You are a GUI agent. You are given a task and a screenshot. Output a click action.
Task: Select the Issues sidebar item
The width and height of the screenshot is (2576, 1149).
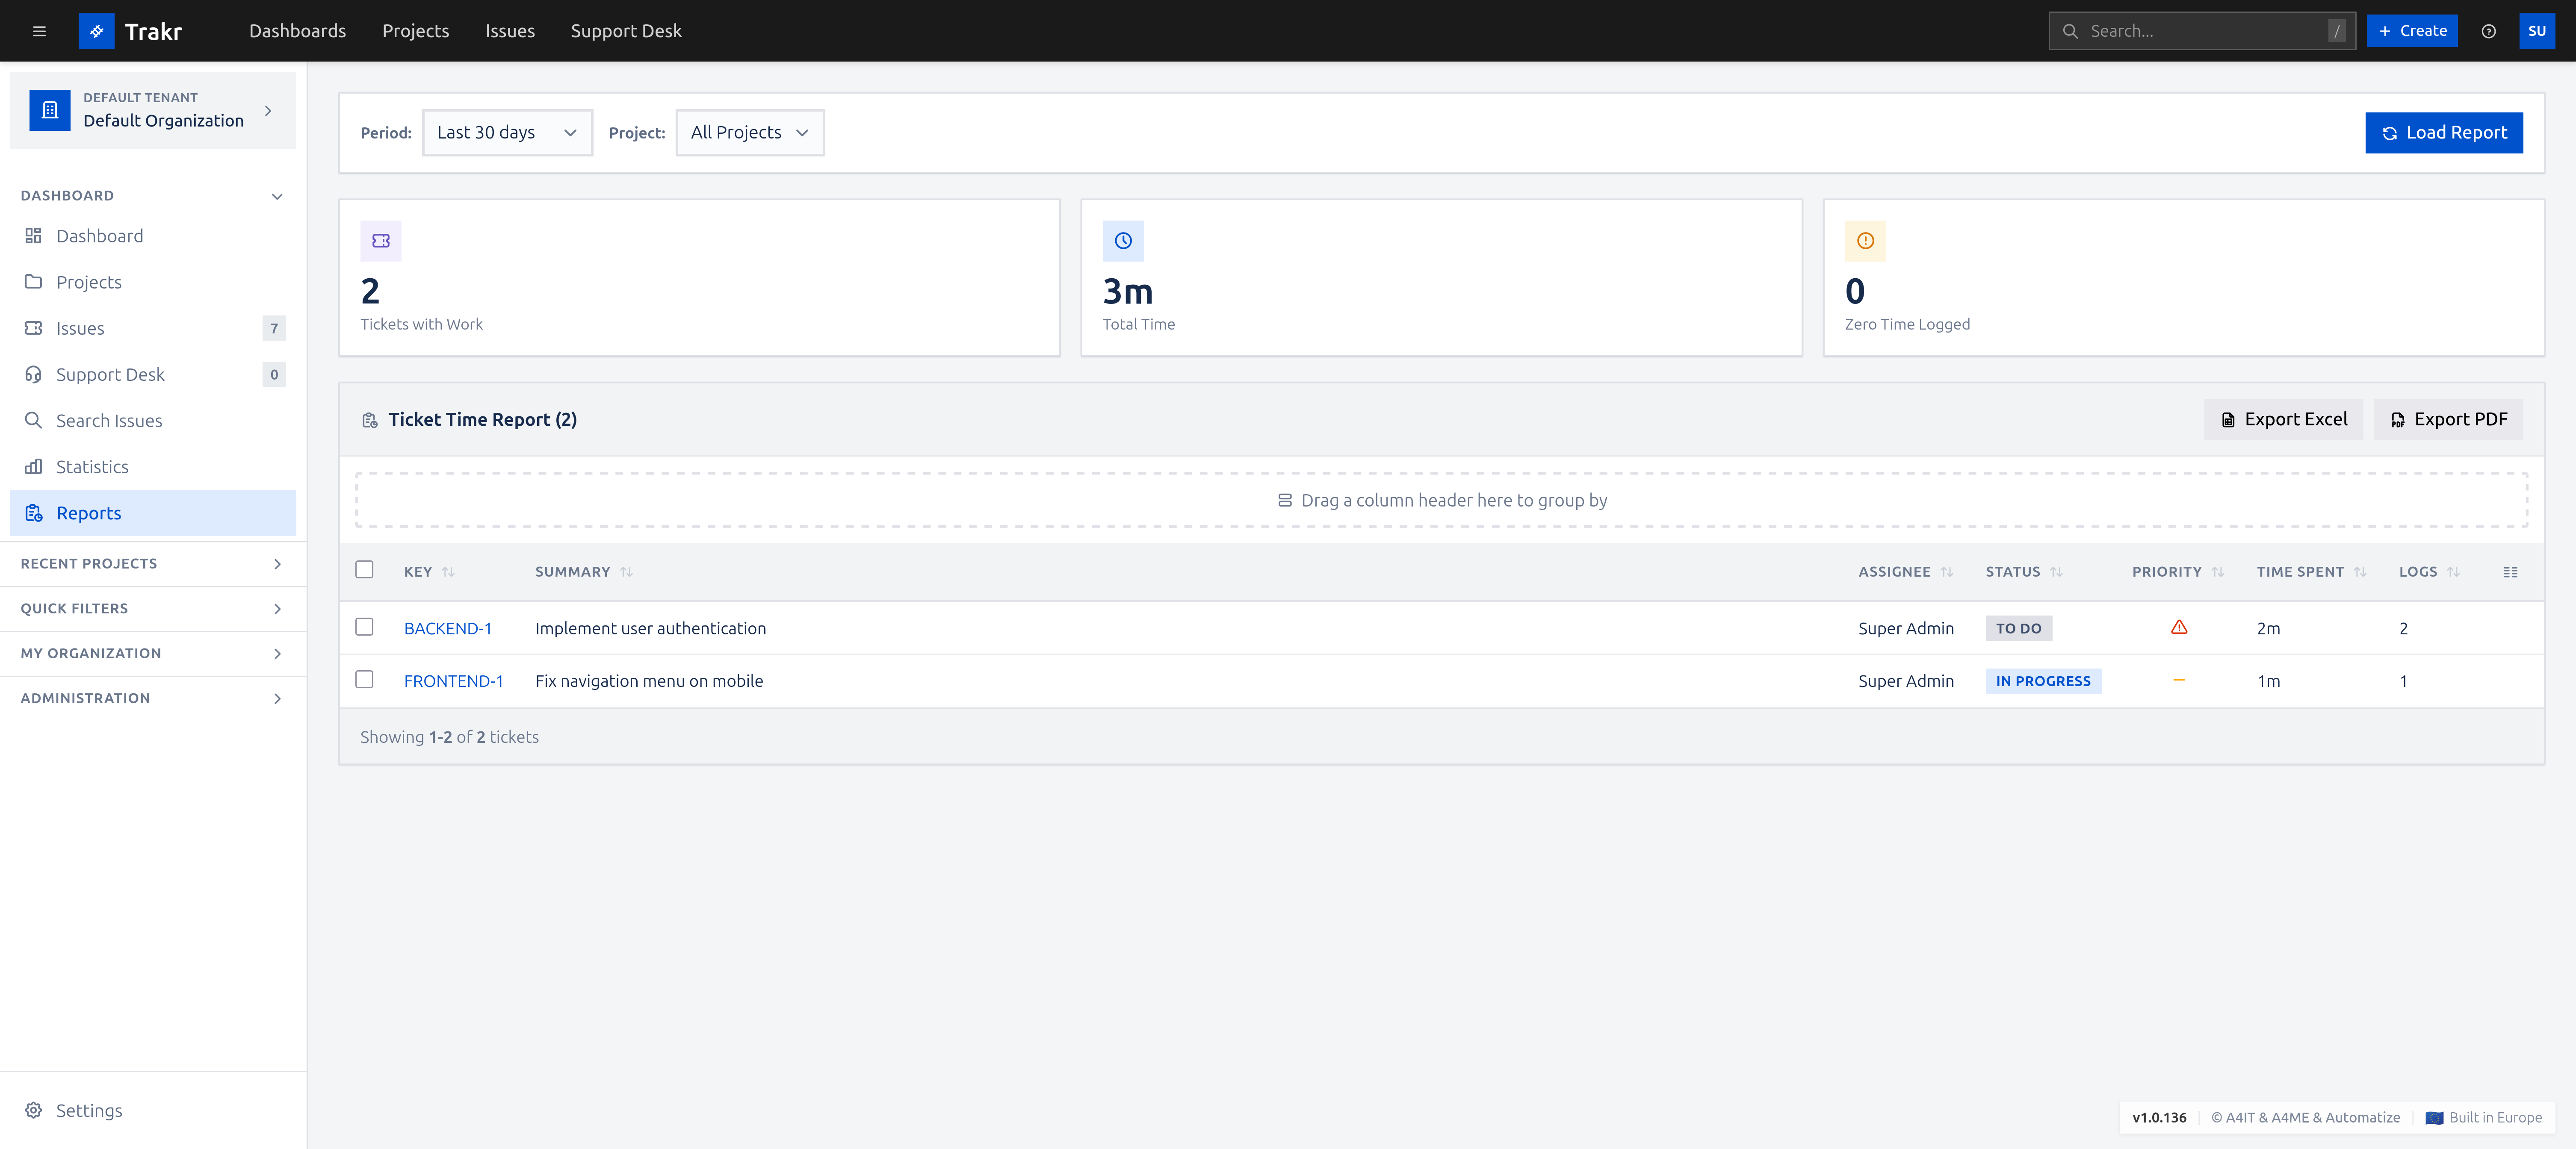(x=80, y=328)
